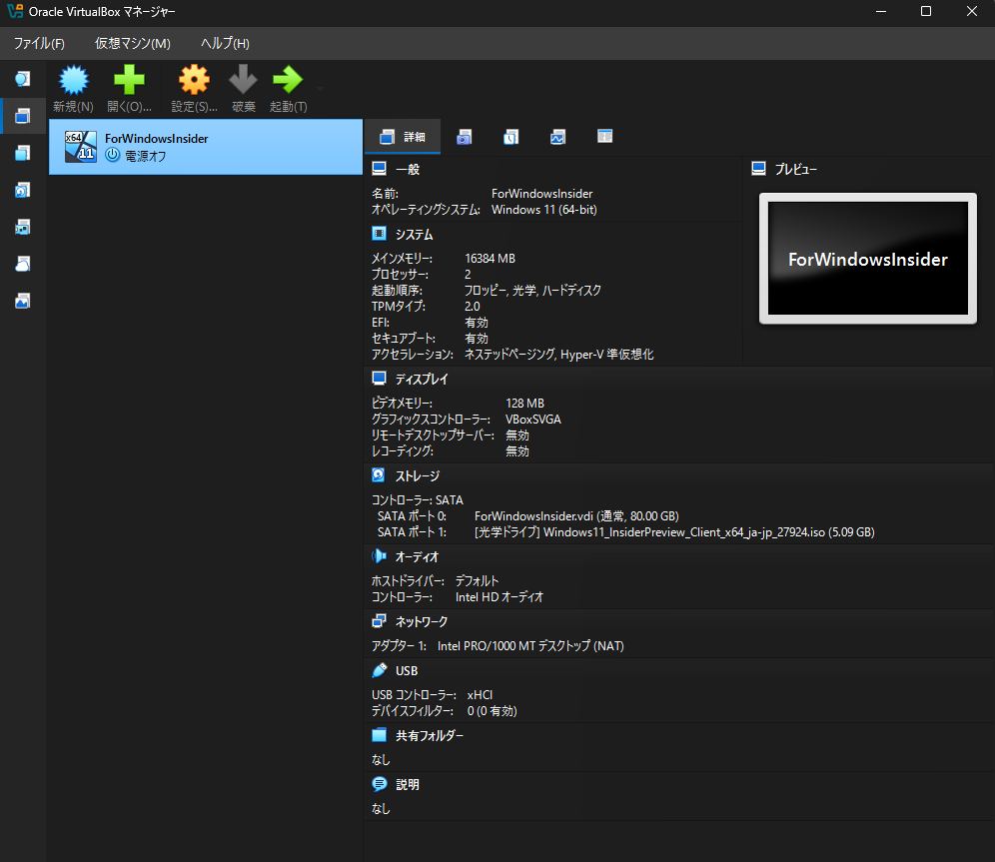Viewport: 995px width, 862px height.
Task: Open the Activity tab graph icon
Action: pyautogui.click(x=557, y=137)
